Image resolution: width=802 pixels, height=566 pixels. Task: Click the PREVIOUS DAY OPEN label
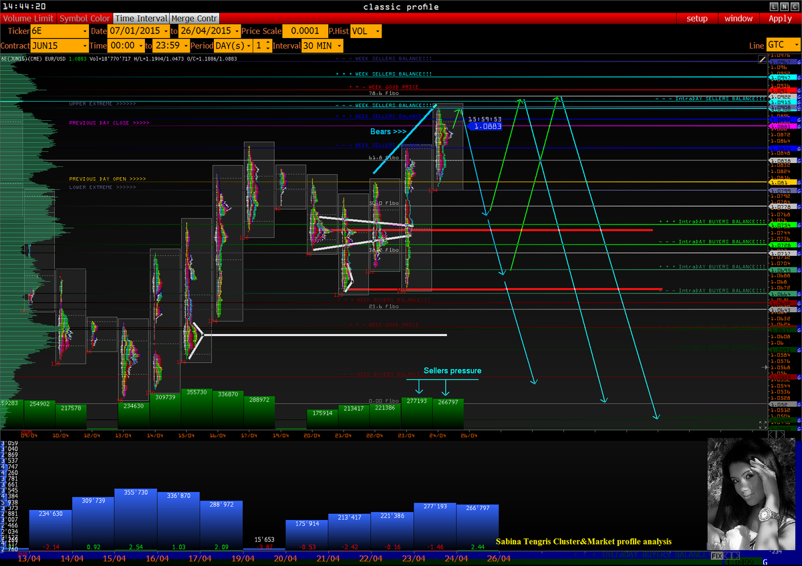pyautogui.click(x=107, y=179)
